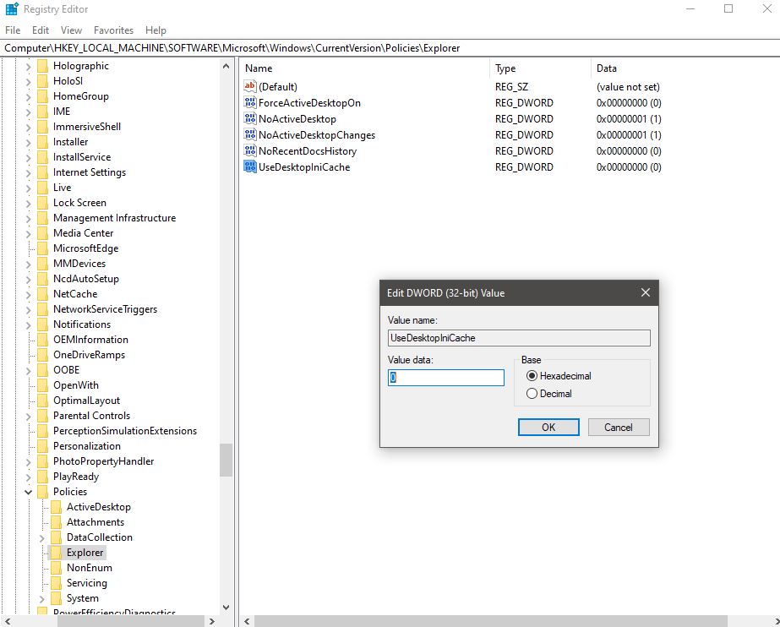
Task: Click the DWORD icon for NoActiveDesktopChanges
Action: tap(249, 134)
